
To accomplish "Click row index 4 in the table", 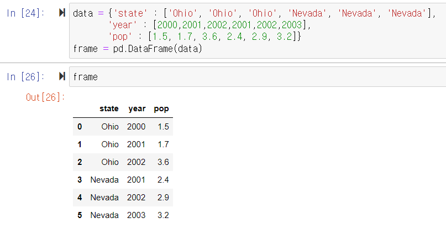I will (x=80, y=197).
